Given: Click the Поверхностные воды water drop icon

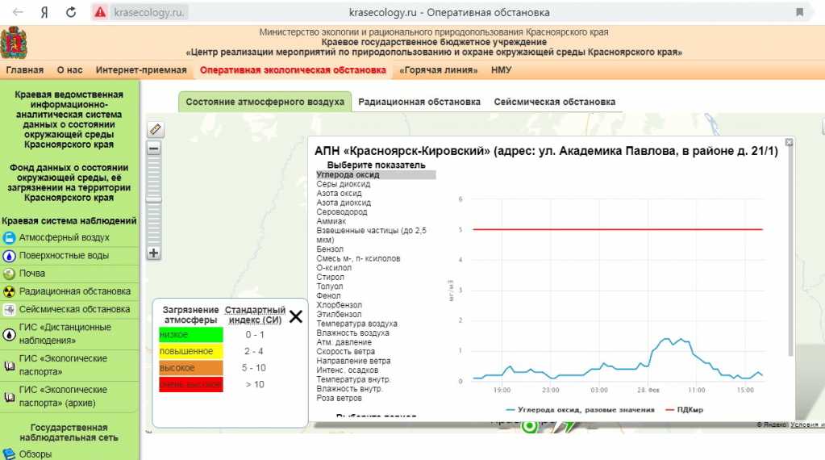Looking at the screenshot, I should pos(9,256).
